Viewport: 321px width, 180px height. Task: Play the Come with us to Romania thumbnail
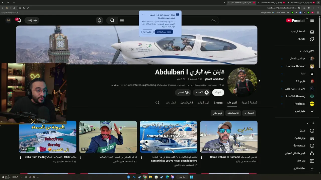pyautogui.click(x=229, y=137)
